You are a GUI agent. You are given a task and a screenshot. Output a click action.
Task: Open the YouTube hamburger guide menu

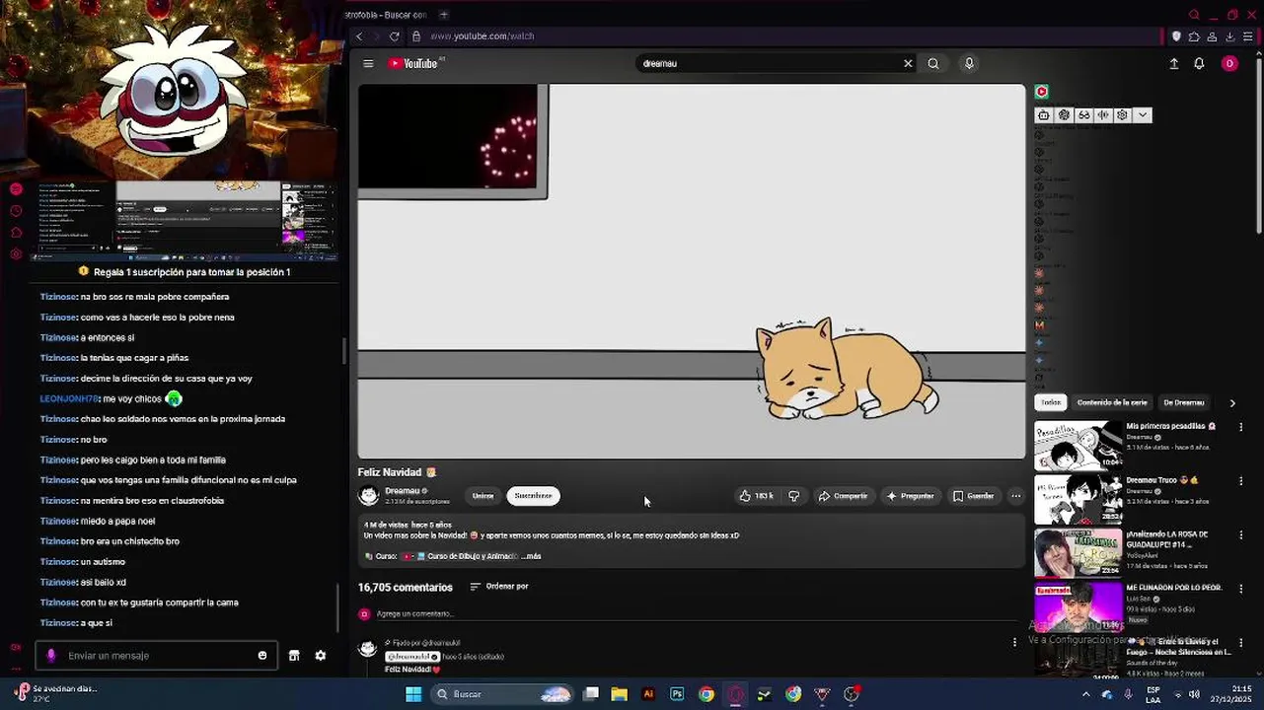click(368, 63)
